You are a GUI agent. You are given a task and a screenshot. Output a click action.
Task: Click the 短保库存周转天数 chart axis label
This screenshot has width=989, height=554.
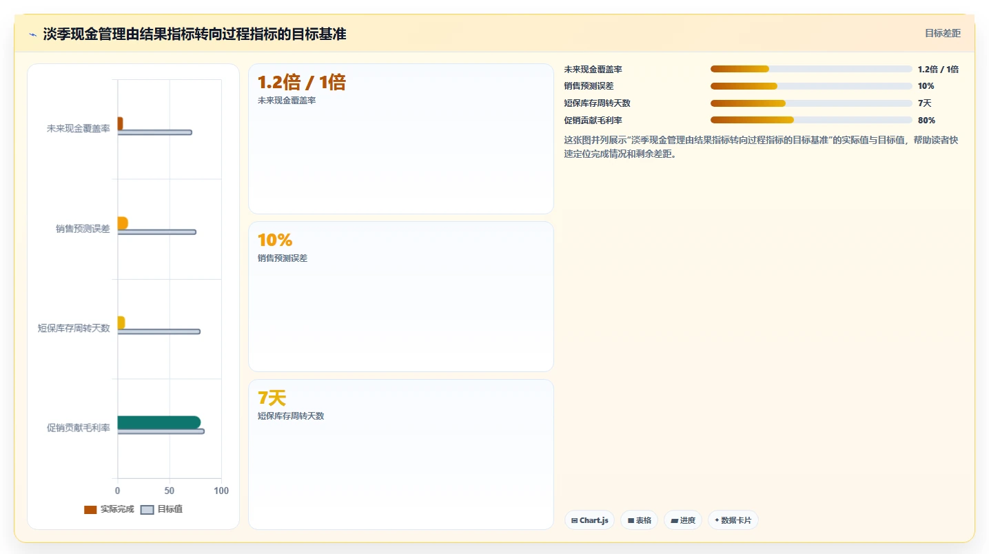pos(74,328)
